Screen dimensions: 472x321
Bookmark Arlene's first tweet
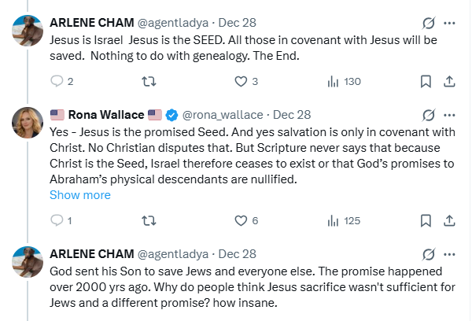[426, 81]
